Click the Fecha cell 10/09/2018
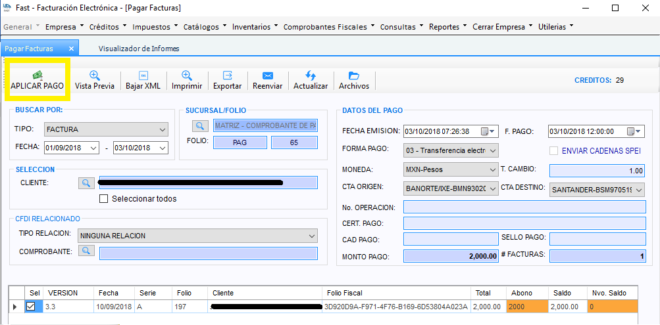Viewport: 660px width, 325px height. click(114, 307)
